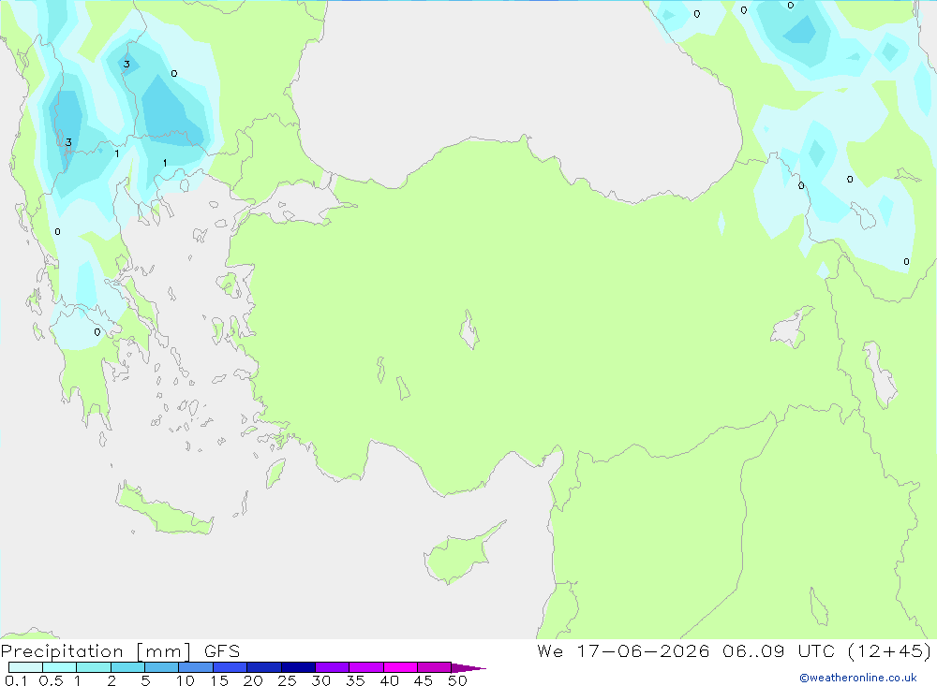Click the "40" legend scale label
The height and width of the screenshot is (686, 937).
pyautogui.click(x=389, y=680)
